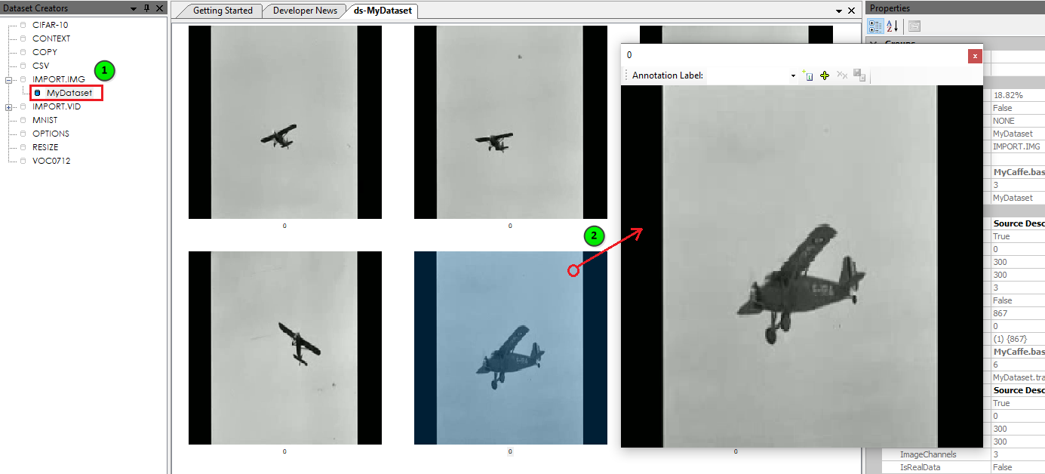Screen dimensions: 1045x474
Task: Click the add annotation label icon
Action: point(807,75)
